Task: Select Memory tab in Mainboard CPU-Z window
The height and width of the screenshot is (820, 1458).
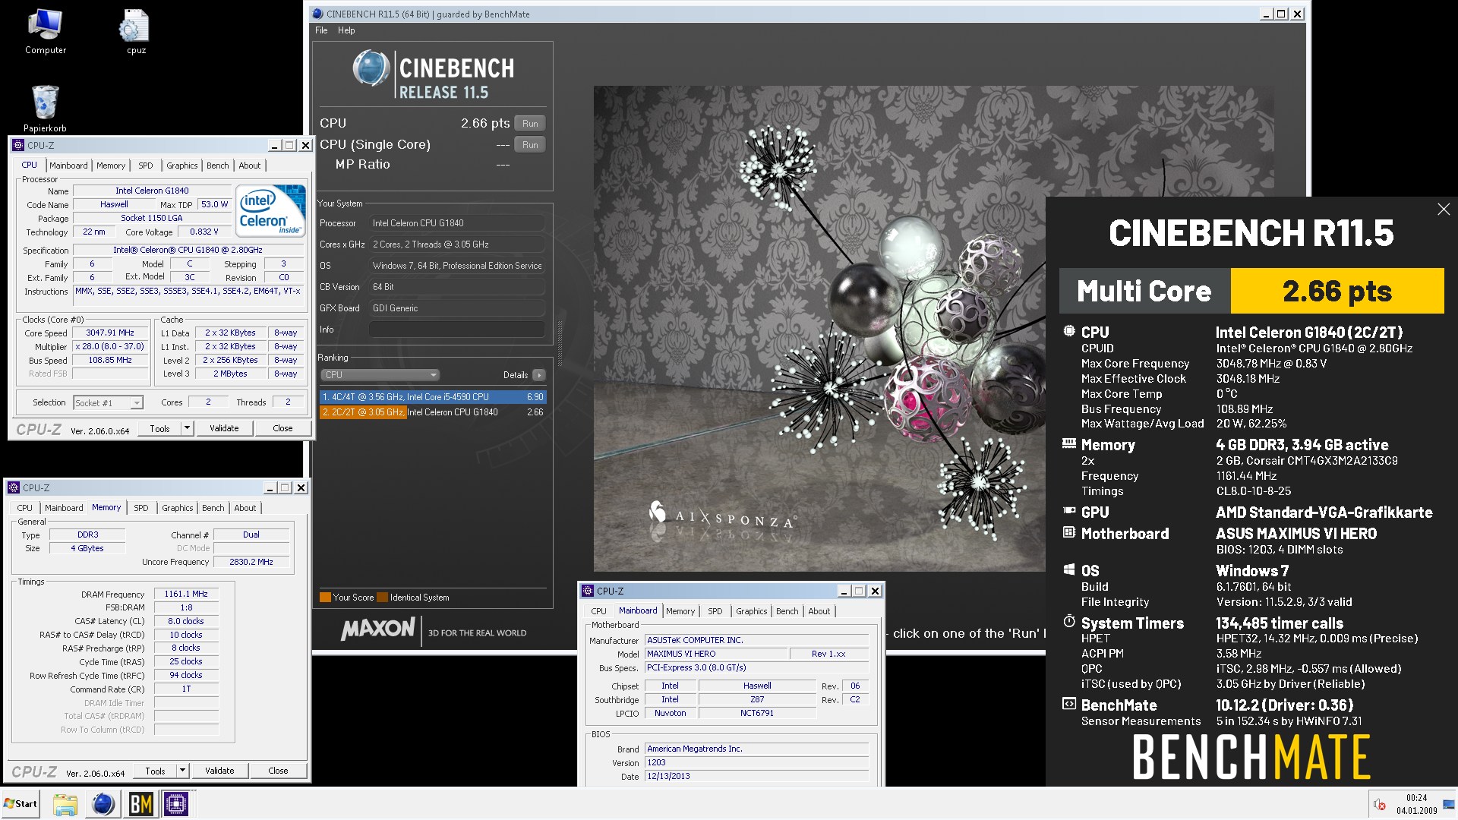Action: 680,611
